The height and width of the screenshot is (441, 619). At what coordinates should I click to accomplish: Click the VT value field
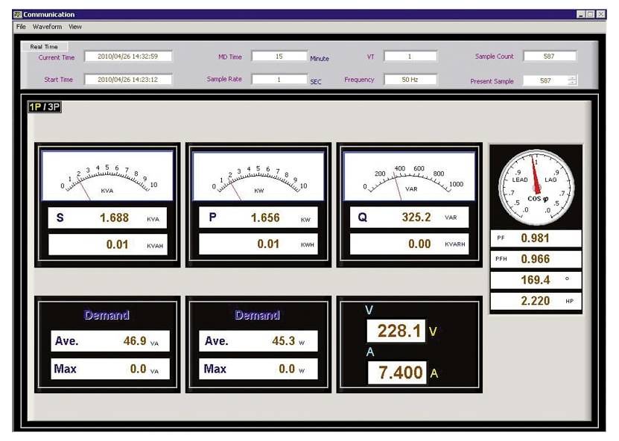click(410, 57)
